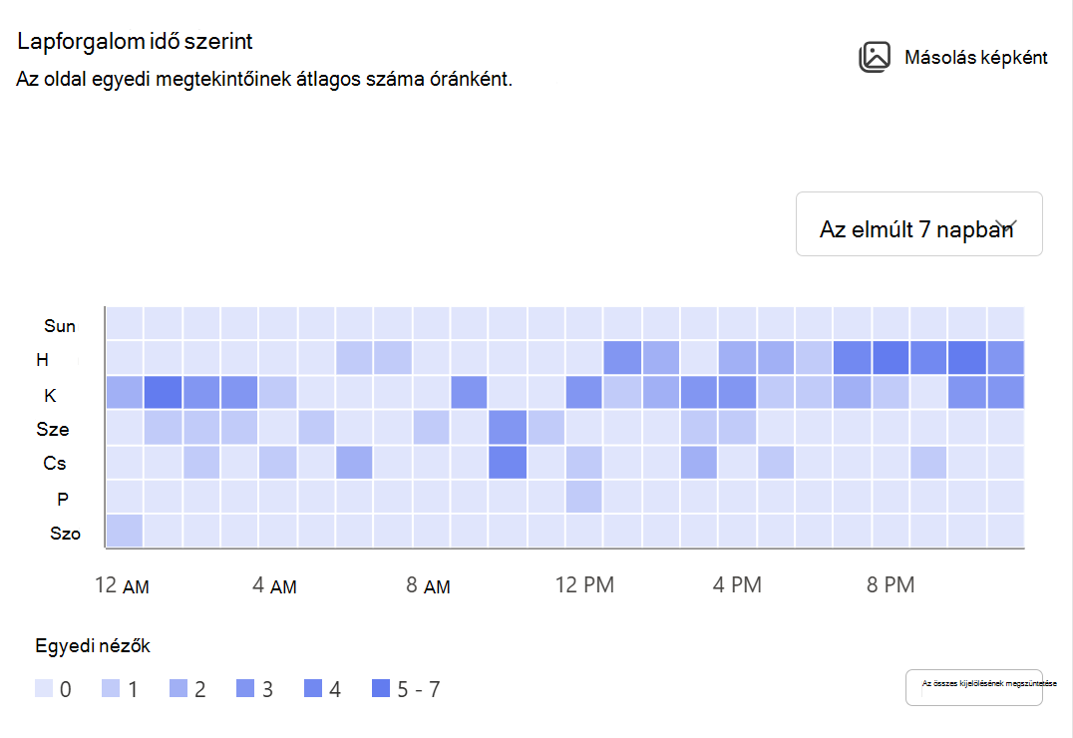Toggle the 5 - 7 viewers legend swatch
Screen dimensions: 1073x738
click(x=381, y=688)
